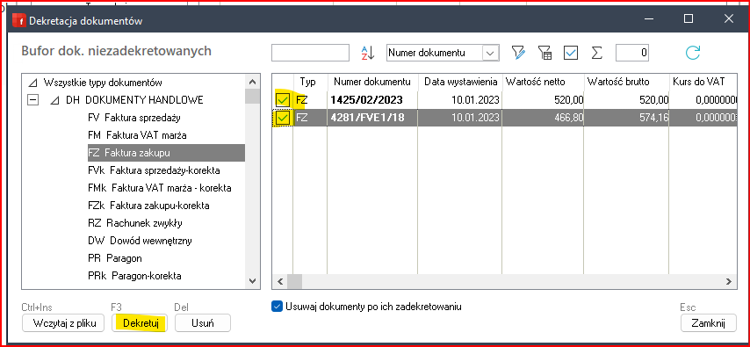Select FVk Faktura sprzedaży-korekta
The width and height of the screenshot is (750, 347).
pos(154,170)
